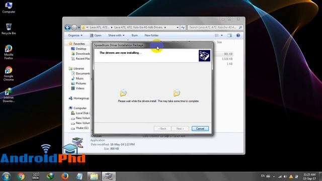Select Libraries in the navigation pane
The image size is (322, 181).
tap(78, 68)
